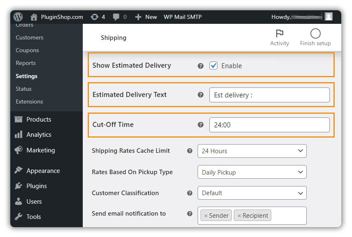Go to the Appearance menu

[x=43, y=171]
